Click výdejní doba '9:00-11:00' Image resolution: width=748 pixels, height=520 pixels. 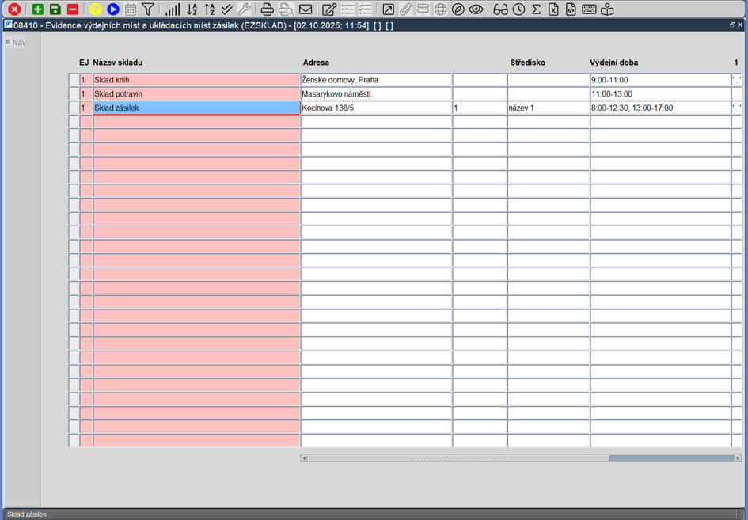point(660,80)
